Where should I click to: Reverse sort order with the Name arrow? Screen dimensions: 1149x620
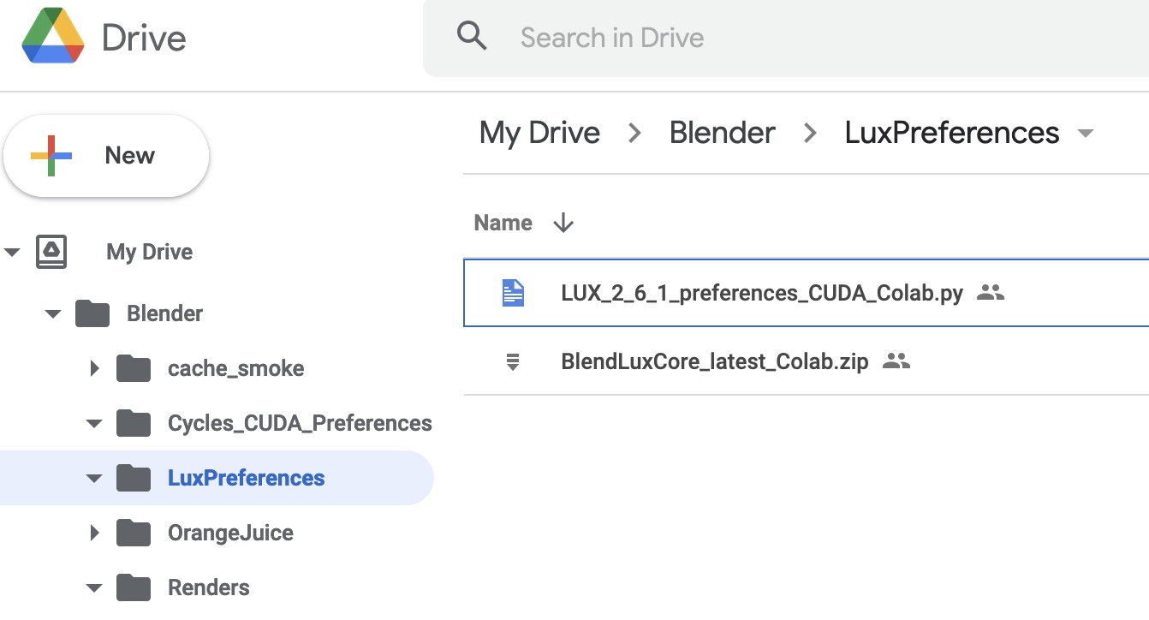click(x=563, y=223)
